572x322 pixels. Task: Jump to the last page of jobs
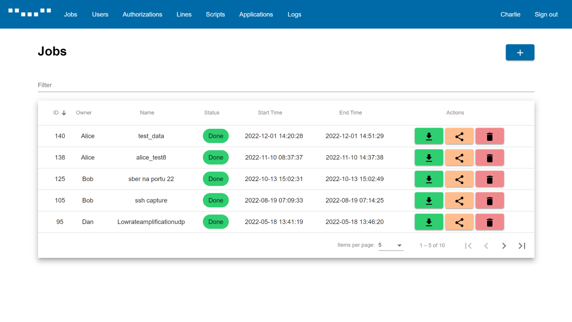[522, 246]
